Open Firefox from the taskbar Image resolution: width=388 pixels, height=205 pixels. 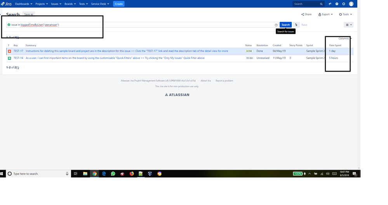tap(132, 174)
